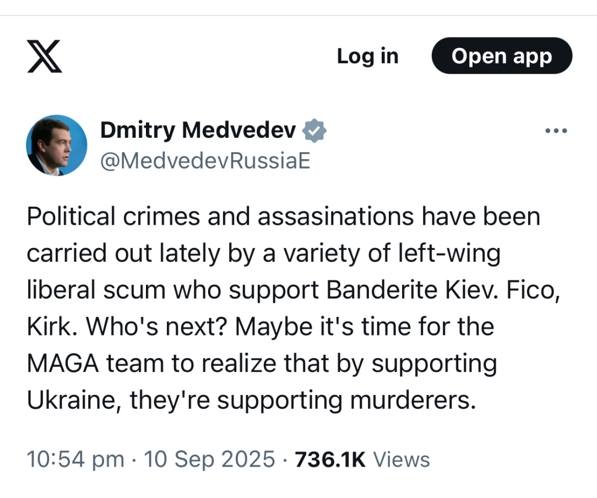Image resolution: width=597 pixels, height=498 pixels.
Task: Open the Dmitry Medvedev display name link
Action: [x=198, y=131]
